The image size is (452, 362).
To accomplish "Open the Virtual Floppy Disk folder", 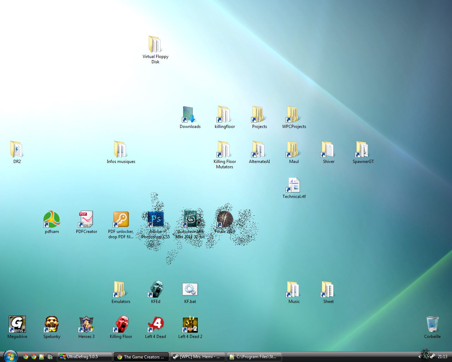I will tap(155, 45).
